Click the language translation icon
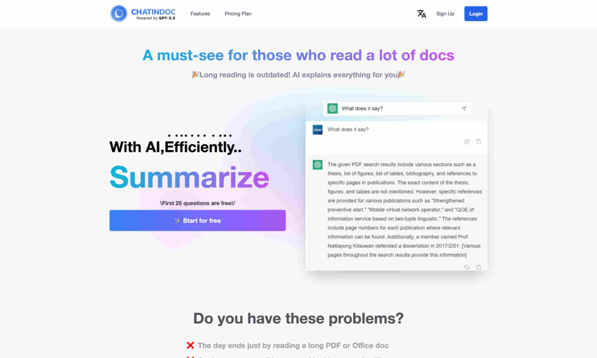 422,14
